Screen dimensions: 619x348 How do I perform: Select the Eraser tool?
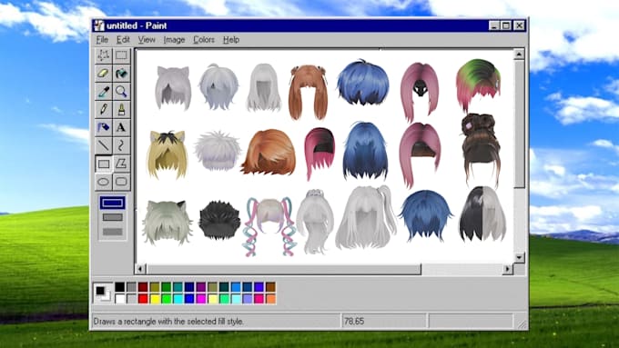click(x=104, y=74)
